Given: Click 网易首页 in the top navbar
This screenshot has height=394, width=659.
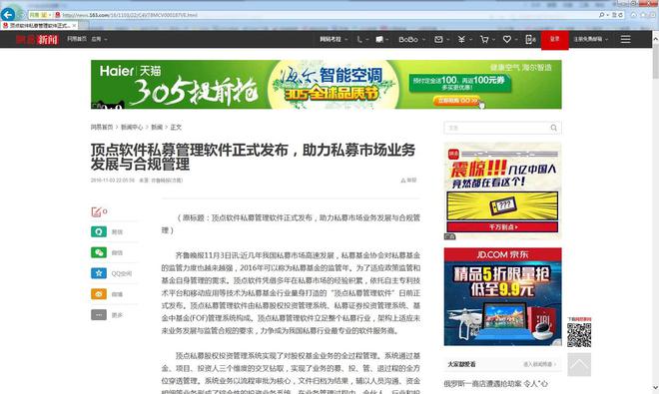Looking at the screenshot, I should 77,39.
